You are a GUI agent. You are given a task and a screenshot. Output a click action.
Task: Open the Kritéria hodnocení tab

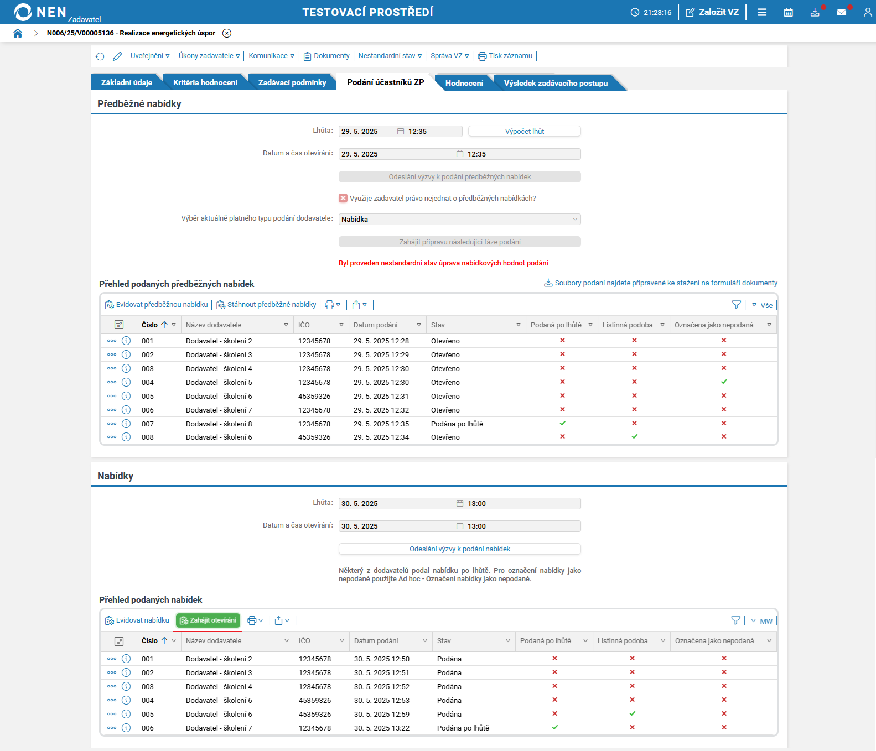click(x=205, y=82)
